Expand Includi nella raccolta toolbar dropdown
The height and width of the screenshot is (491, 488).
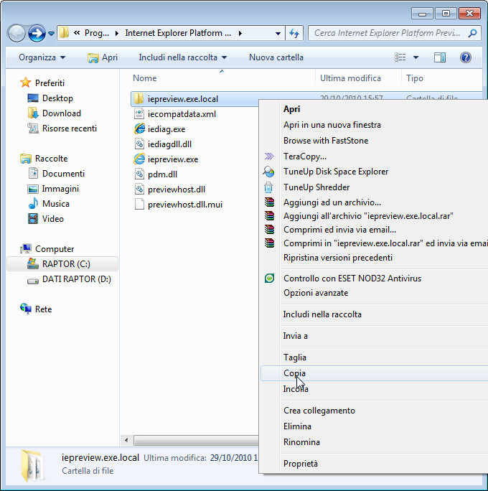click(x=182, y=57)
